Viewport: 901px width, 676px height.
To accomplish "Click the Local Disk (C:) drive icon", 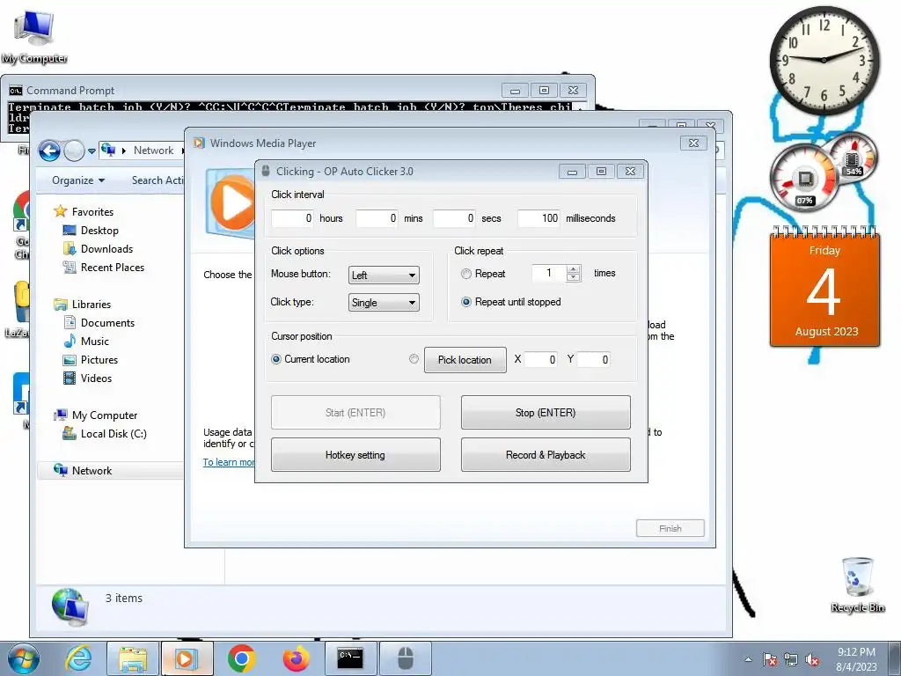I will [69, 433].
